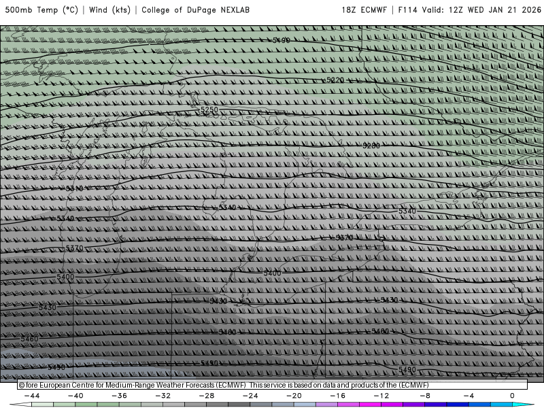Click the -28 legend value

207,396
